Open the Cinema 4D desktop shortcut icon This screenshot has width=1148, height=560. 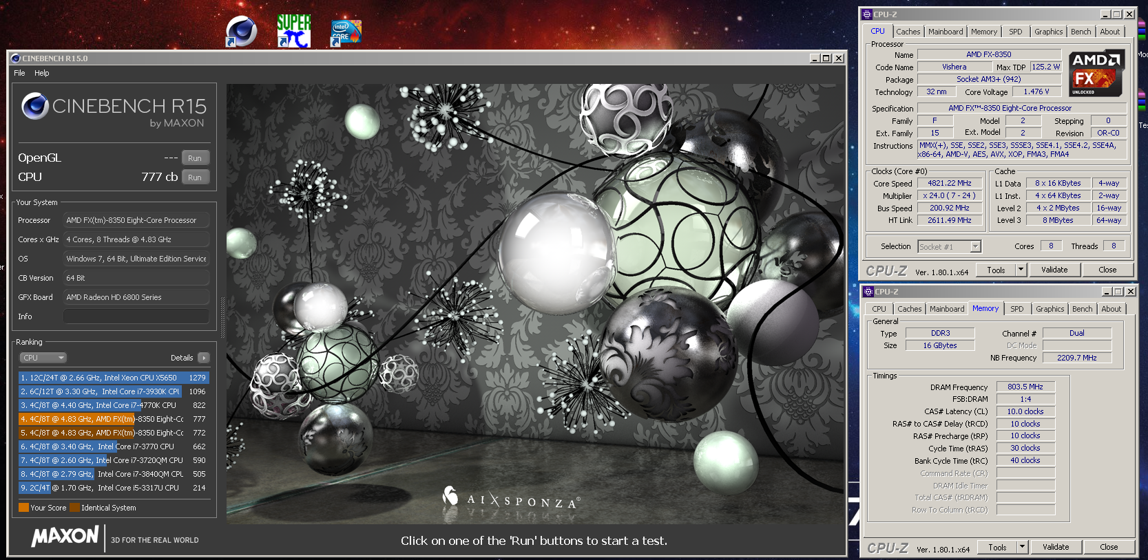coord(242,31)
